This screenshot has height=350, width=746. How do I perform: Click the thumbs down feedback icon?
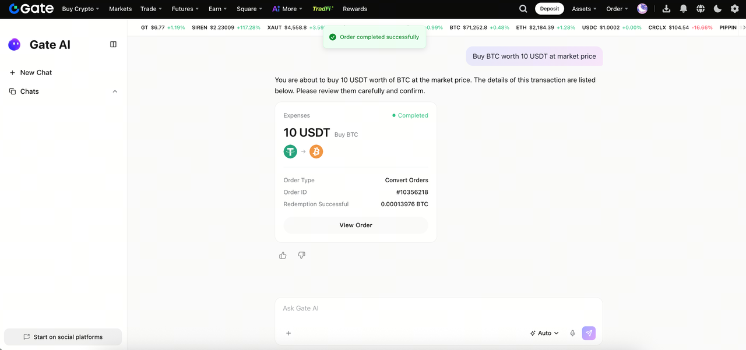point(301,255)
